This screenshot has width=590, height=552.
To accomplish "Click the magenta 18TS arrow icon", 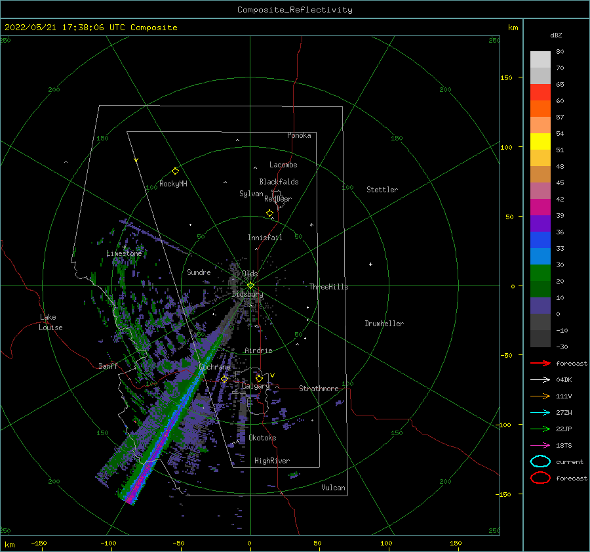I will 540,446.
